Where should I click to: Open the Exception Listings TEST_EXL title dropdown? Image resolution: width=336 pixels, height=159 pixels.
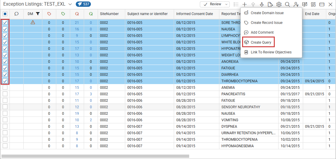click(70, 4)
